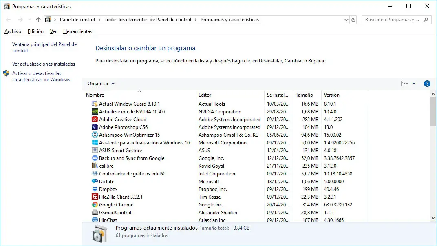Select the Tim Kosse editor cell
Viewport: 437px width, 246px height.
click(210, 197)
